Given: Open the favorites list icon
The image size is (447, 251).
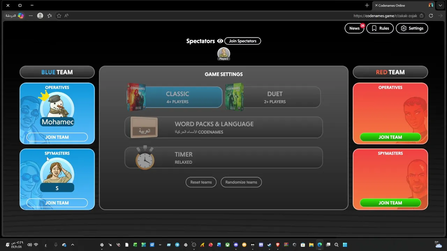Looking at the screenshot, I should [50, 16].
